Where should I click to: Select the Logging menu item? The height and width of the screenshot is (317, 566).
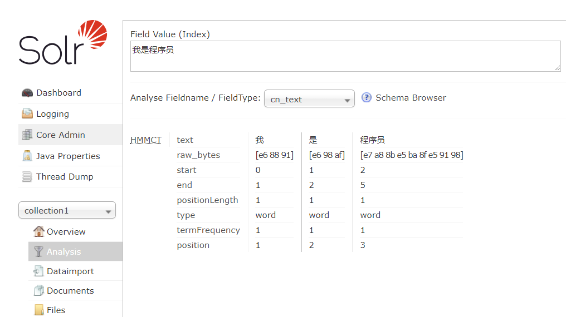coord(52,114)
